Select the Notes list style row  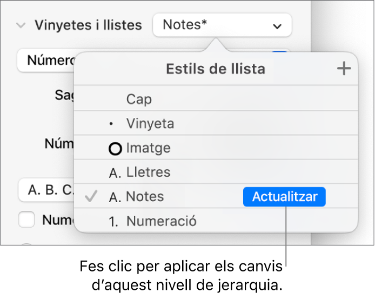216,197
